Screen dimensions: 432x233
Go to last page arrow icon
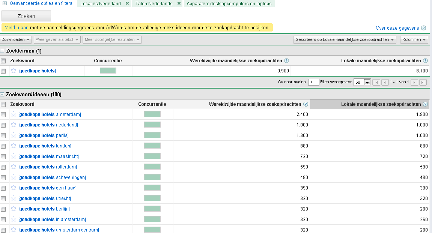click(x=423, y=82)
